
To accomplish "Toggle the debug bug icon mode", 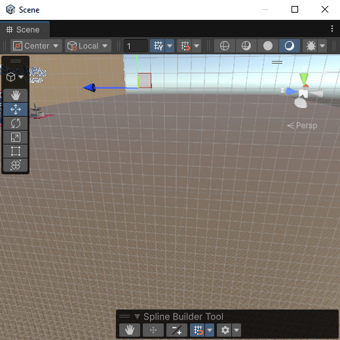I will [x=310, y=46].
